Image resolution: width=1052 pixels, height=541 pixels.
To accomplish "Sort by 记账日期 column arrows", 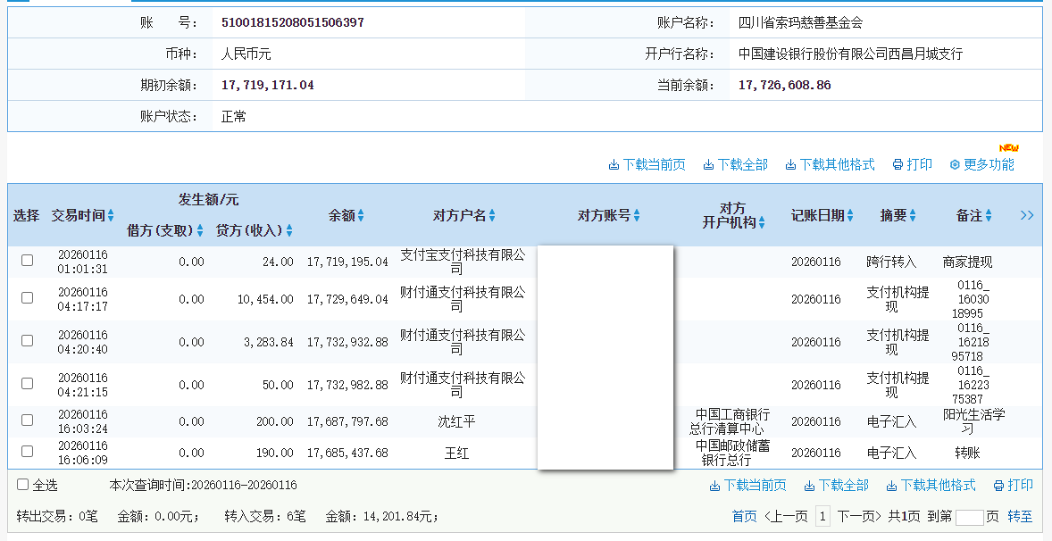I will coord(850,216).
